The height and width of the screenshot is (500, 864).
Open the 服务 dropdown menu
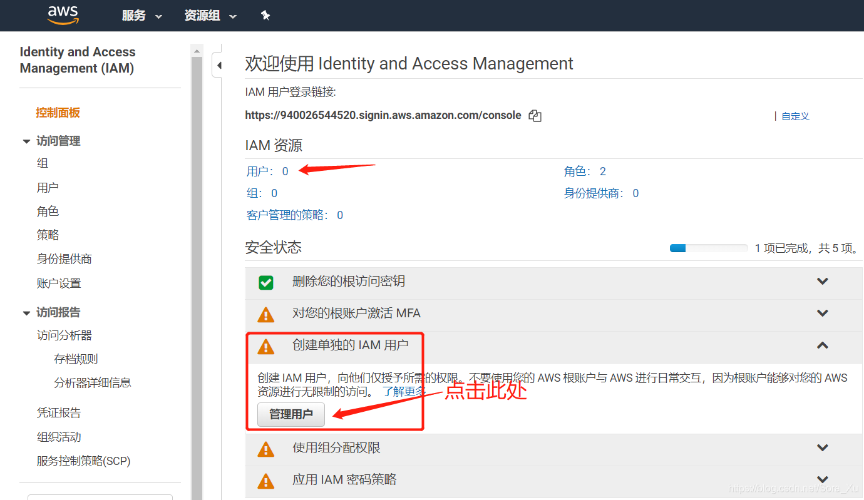[x=142, y=16]
